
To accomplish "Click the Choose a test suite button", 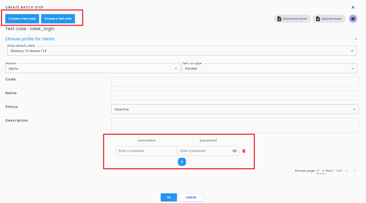I will pos(58,19).
